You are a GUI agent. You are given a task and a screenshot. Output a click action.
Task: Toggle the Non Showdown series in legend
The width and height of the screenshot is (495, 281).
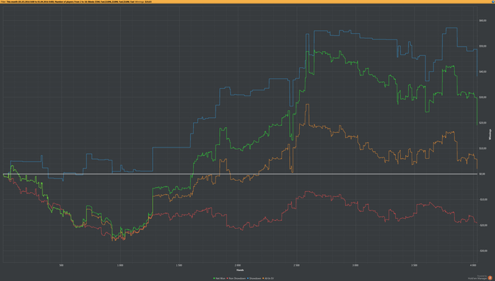[235, 278]
